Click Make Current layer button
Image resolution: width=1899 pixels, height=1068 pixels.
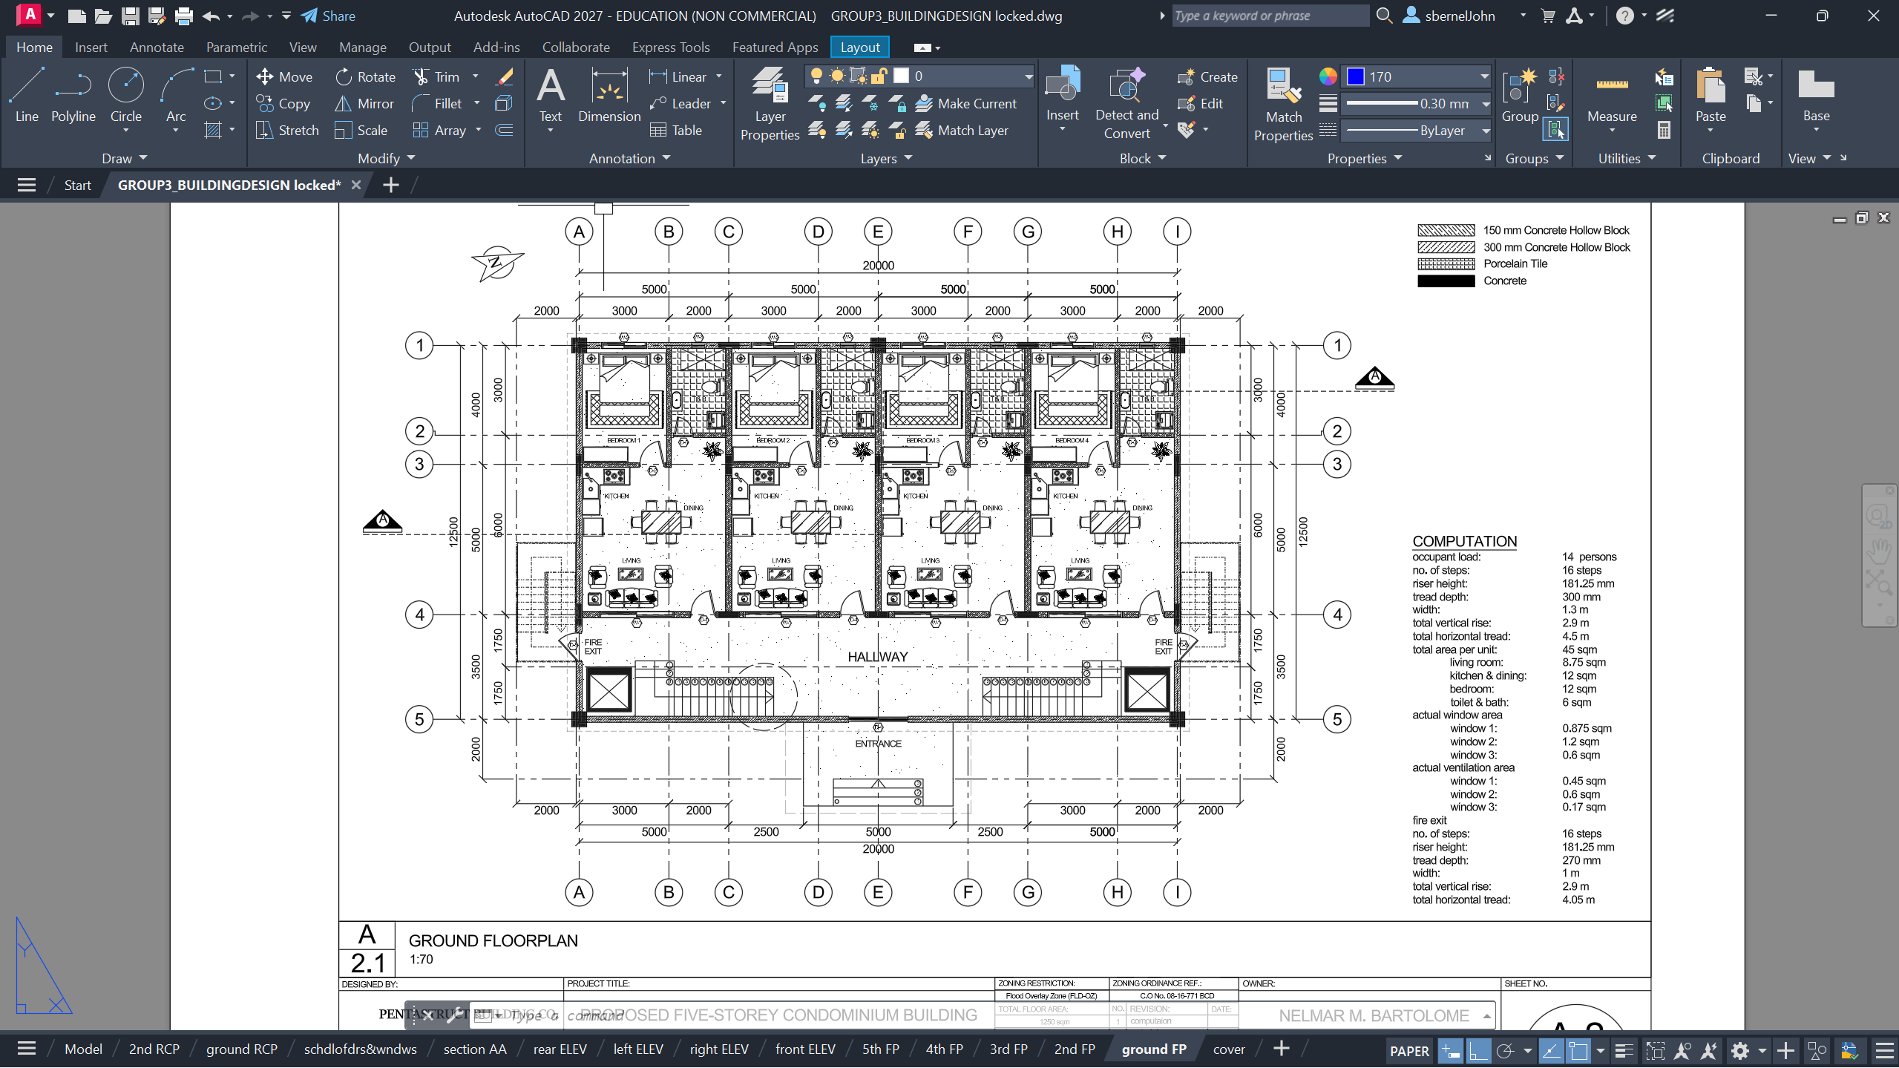coord(966,103)
